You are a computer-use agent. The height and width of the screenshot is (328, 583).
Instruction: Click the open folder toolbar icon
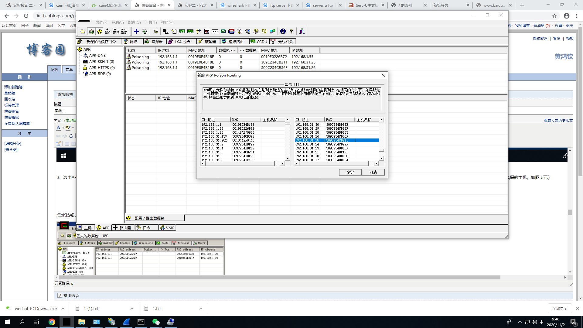83,31
